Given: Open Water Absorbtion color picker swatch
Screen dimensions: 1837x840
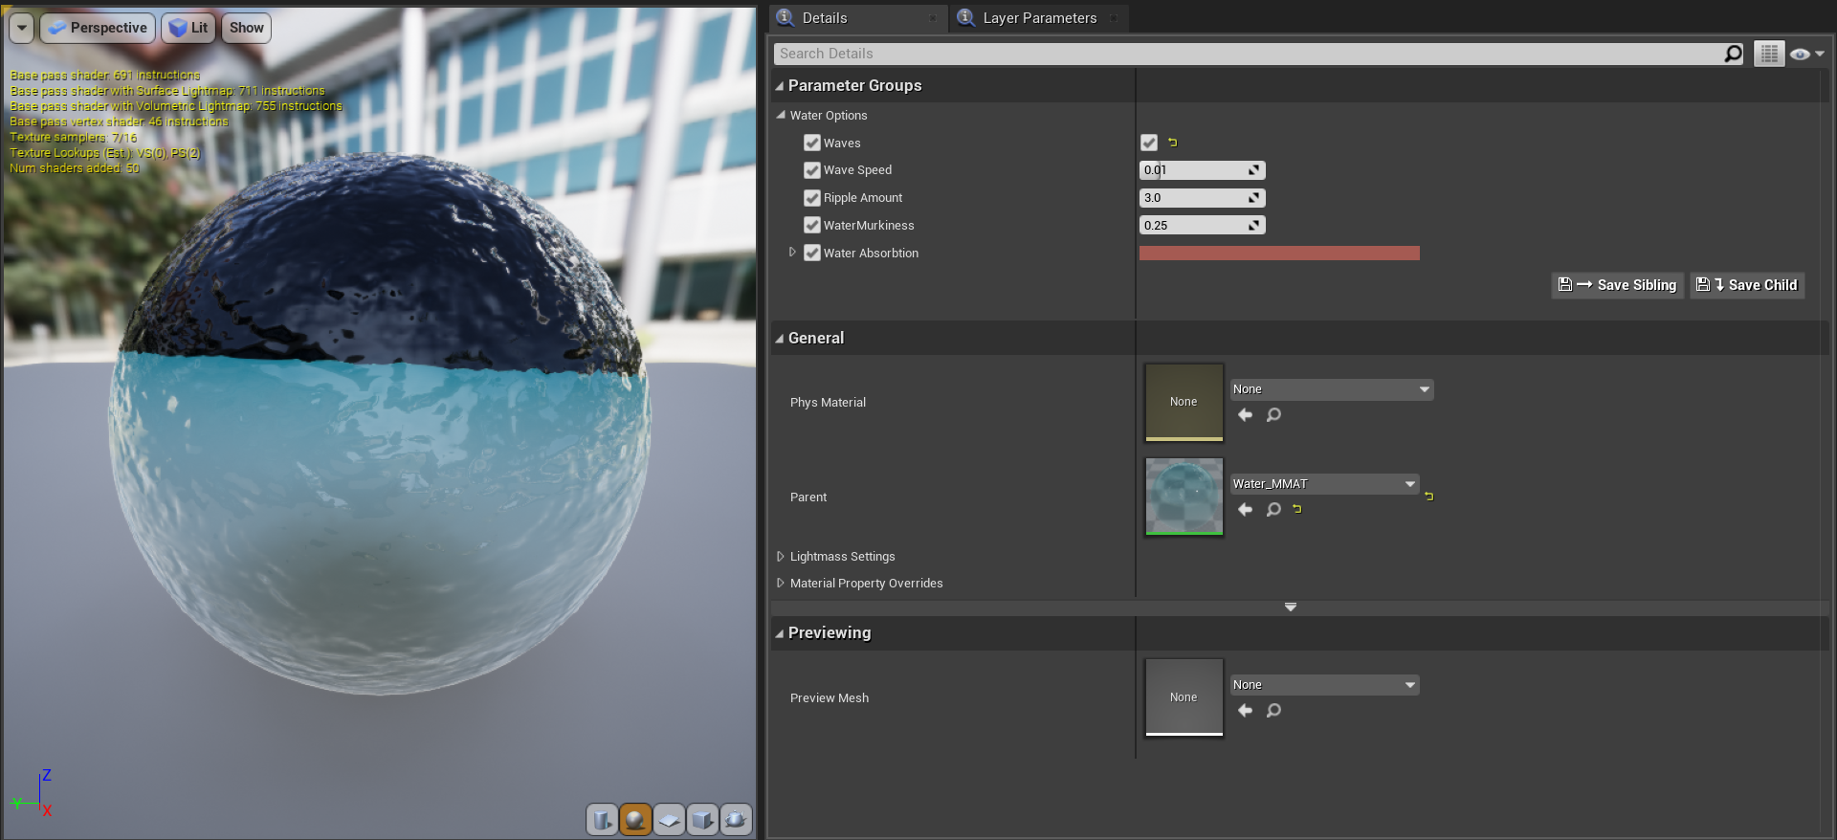Looking at the screenshot, I should pos(1279,254).
